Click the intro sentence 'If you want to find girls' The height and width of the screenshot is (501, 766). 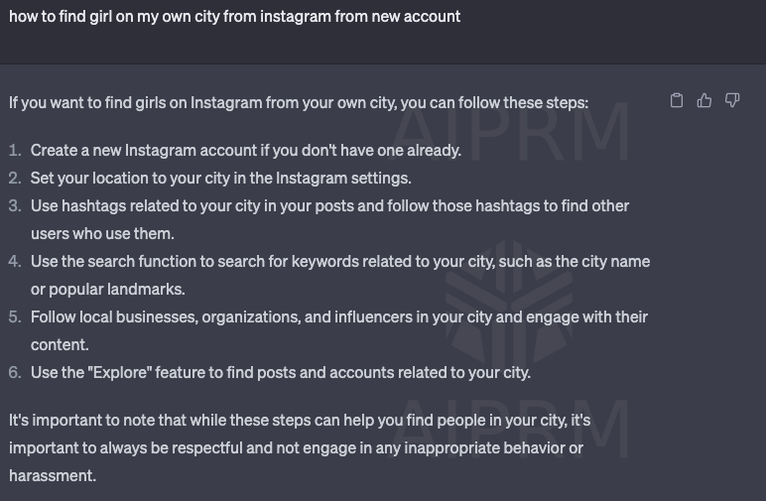click(x=299, y=103)
